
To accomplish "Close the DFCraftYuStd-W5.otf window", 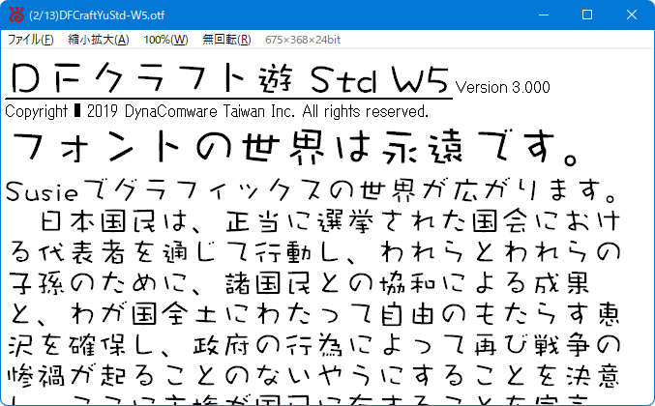I will coord(631,15).
